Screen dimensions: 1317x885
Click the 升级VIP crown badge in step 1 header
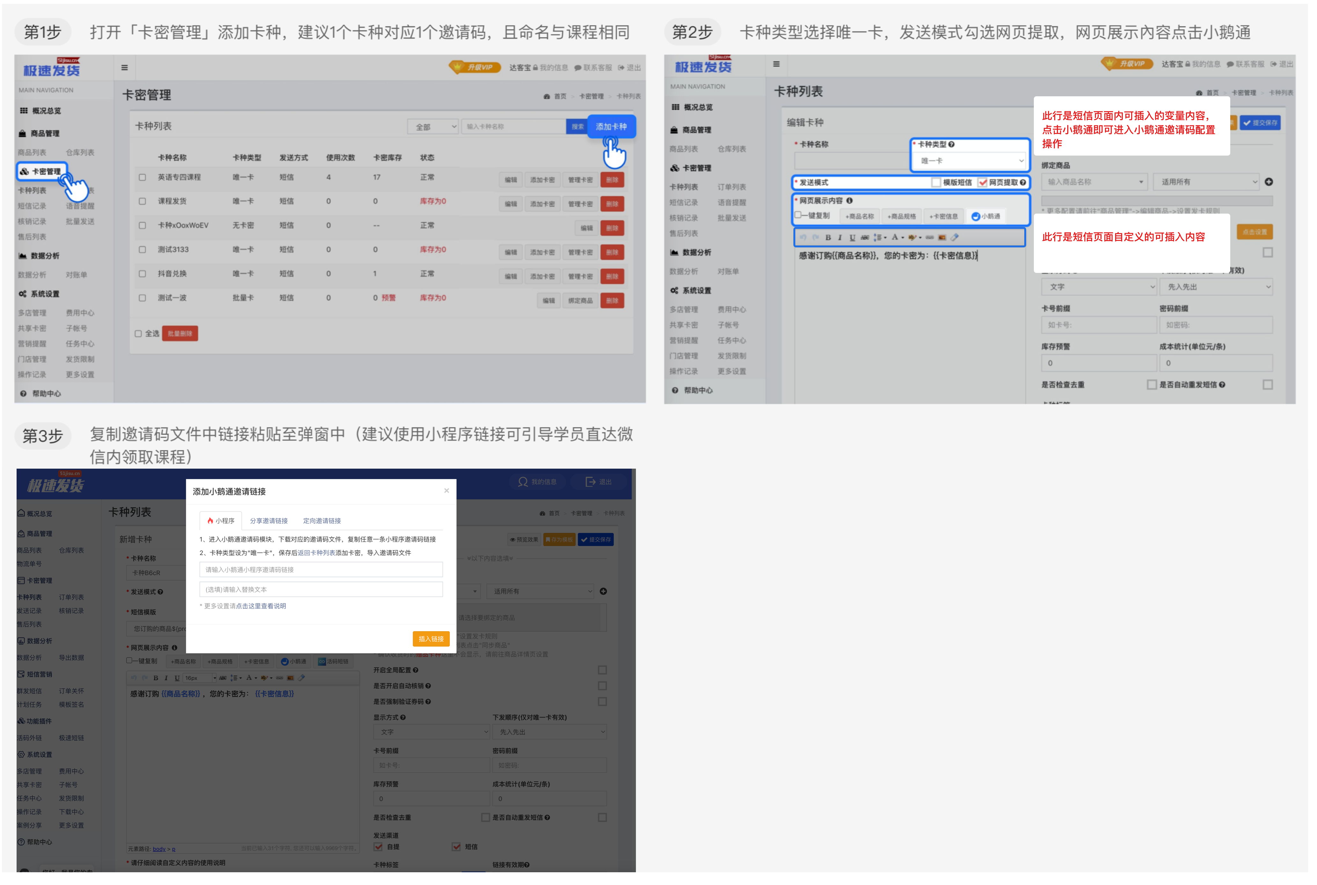(x=475, y=67)
